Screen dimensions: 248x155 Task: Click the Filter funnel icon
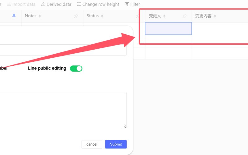tap(127, 4)
